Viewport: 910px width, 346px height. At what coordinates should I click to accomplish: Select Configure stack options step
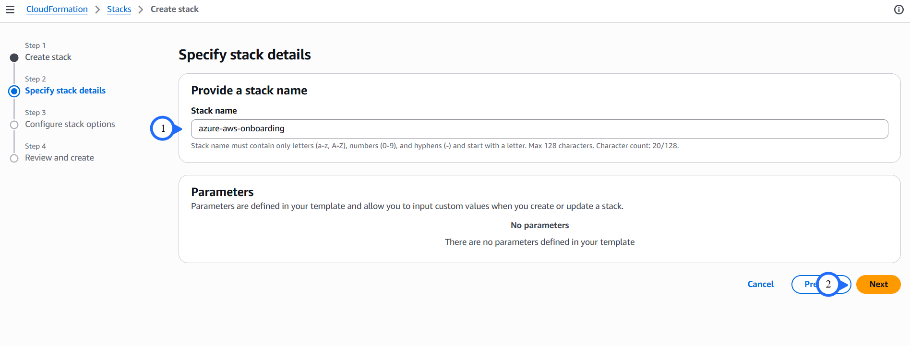click(70, 124)
